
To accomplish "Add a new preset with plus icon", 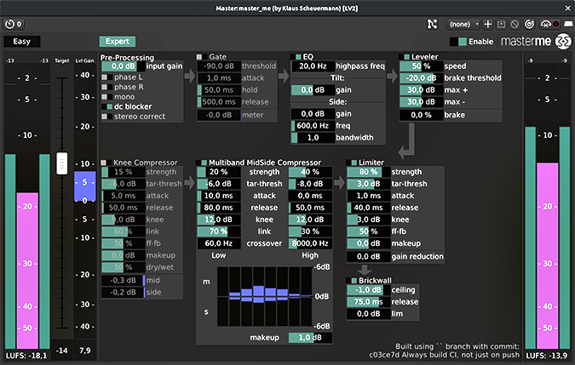I will pyautogui.click(x=488, y=24).
